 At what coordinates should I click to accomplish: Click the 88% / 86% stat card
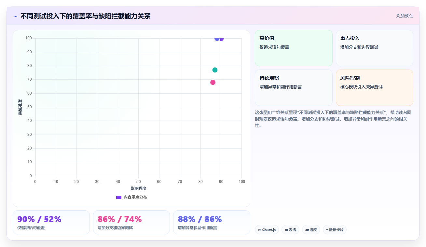tap(212, 222)
